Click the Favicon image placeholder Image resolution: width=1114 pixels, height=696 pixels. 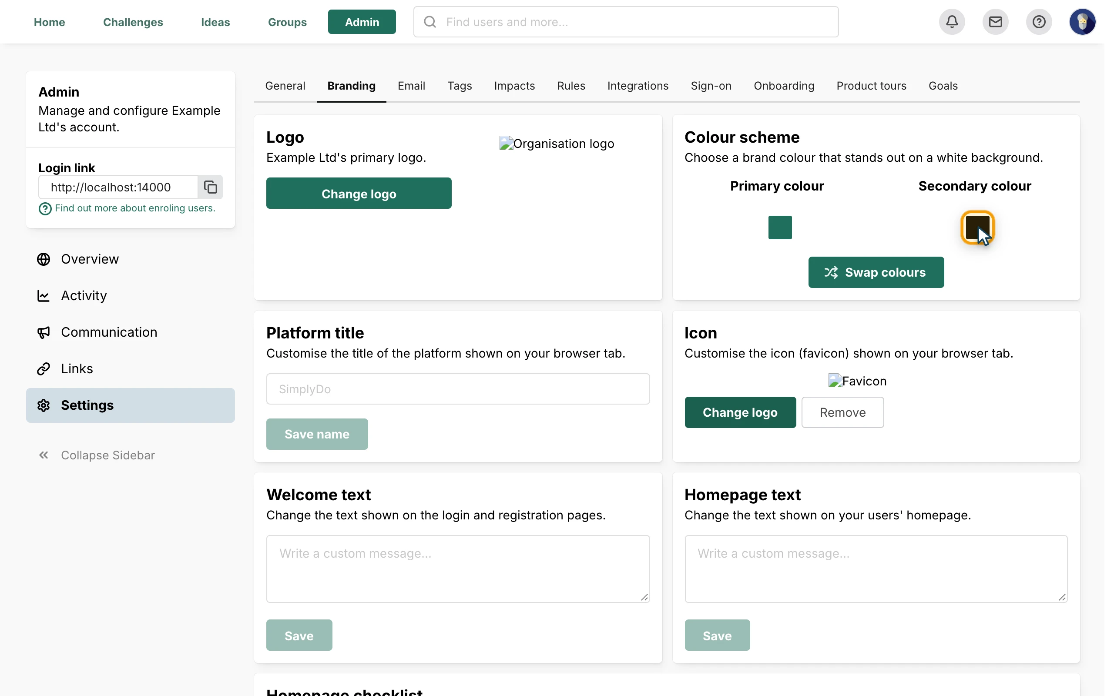[857, 381]
